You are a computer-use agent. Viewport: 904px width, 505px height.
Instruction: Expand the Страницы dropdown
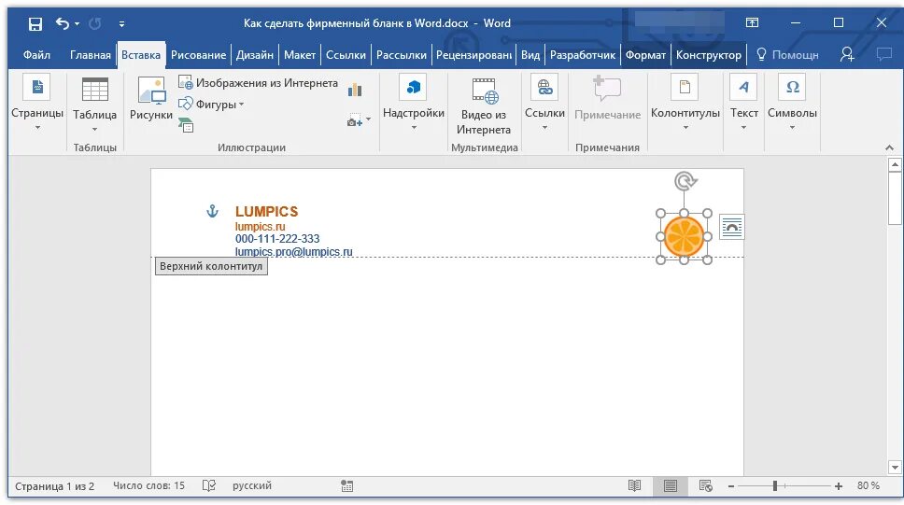[37, 103]
